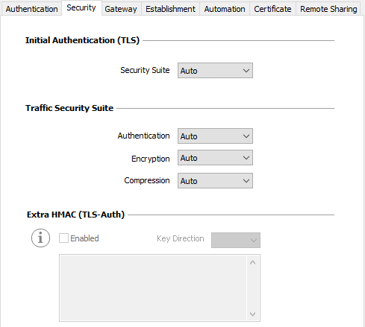This screenshot has width=365, height=327.
Task: Click the Encryption dropdown chevron arrow
Action: 246,158
